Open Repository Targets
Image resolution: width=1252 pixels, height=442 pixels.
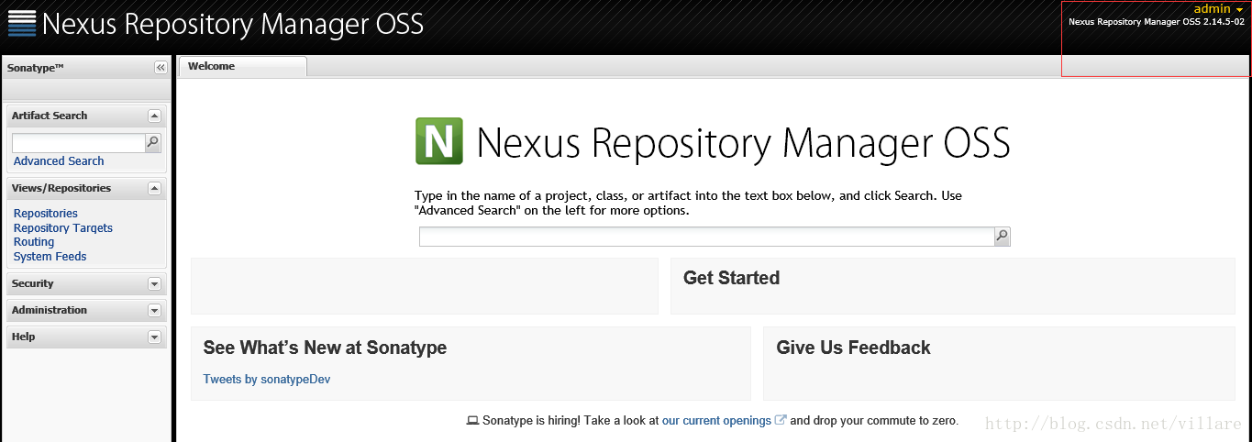pyautogui.click(x=63, y=227)
